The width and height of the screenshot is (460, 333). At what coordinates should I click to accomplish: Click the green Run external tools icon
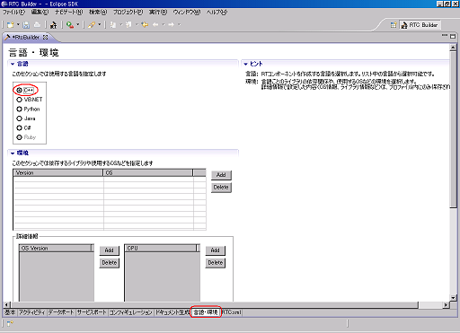(x=70, y=25)
